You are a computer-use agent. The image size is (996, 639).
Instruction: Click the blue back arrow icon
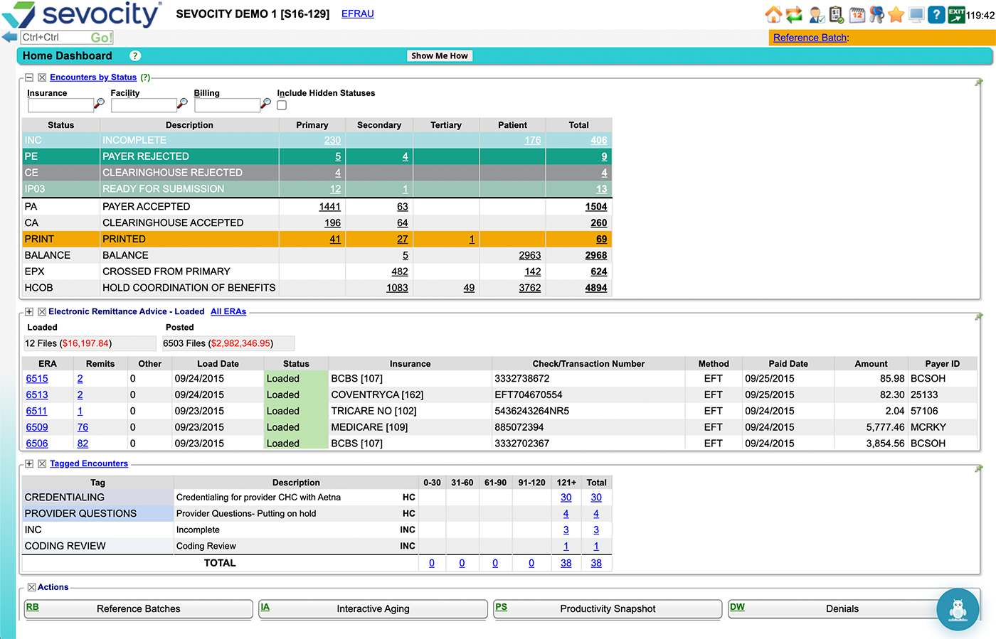pyautogui.click(x=9, y=37)
